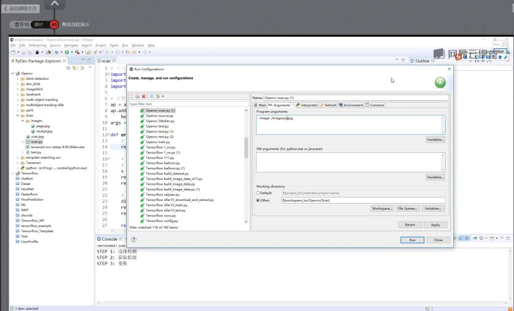Open the Run toolbar dropdown arrow
The width and height of the screenshot is (514, 311).
click(x=72, y=52)
